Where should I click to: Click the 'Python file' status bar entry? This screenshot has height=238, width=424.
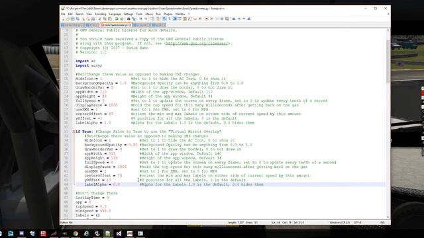[66, 223]
